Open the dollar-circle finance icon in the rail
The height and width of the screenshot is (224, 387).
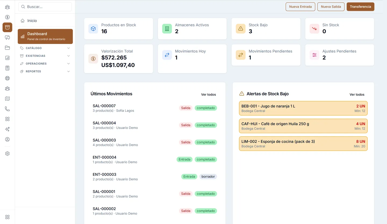[x=7, y=17]
